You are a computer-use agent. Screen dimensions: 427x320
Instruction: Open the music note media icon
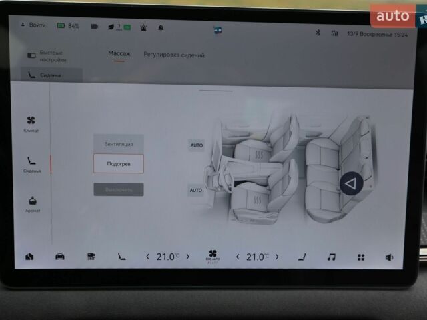331,257
